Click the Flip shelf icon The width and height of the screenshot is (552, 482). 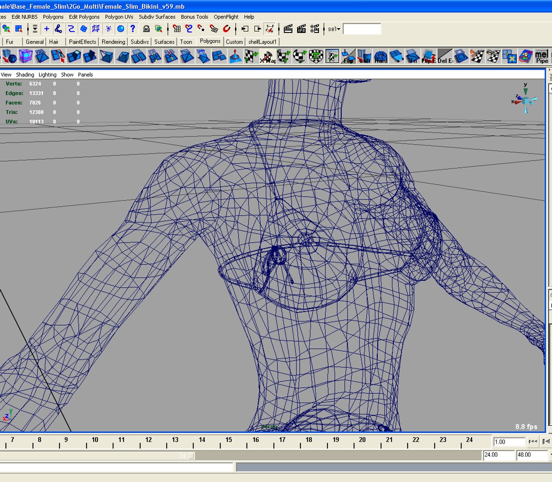348,57
